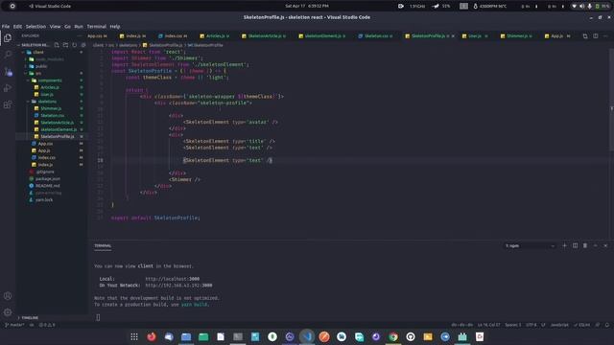Kill the terminal with trash icon

[x=585, y=245]
